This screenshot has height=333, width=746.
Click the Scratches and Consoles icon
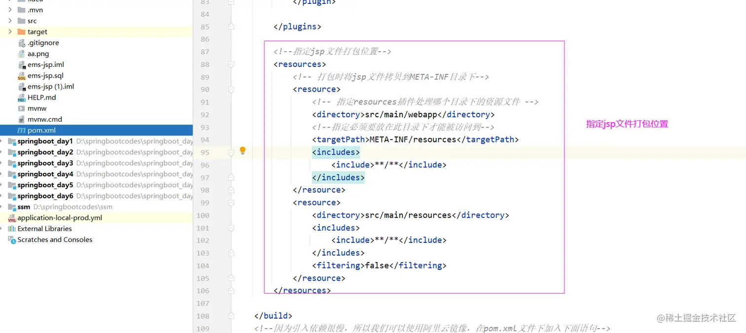pyautogui.click(x=12, y=239)
